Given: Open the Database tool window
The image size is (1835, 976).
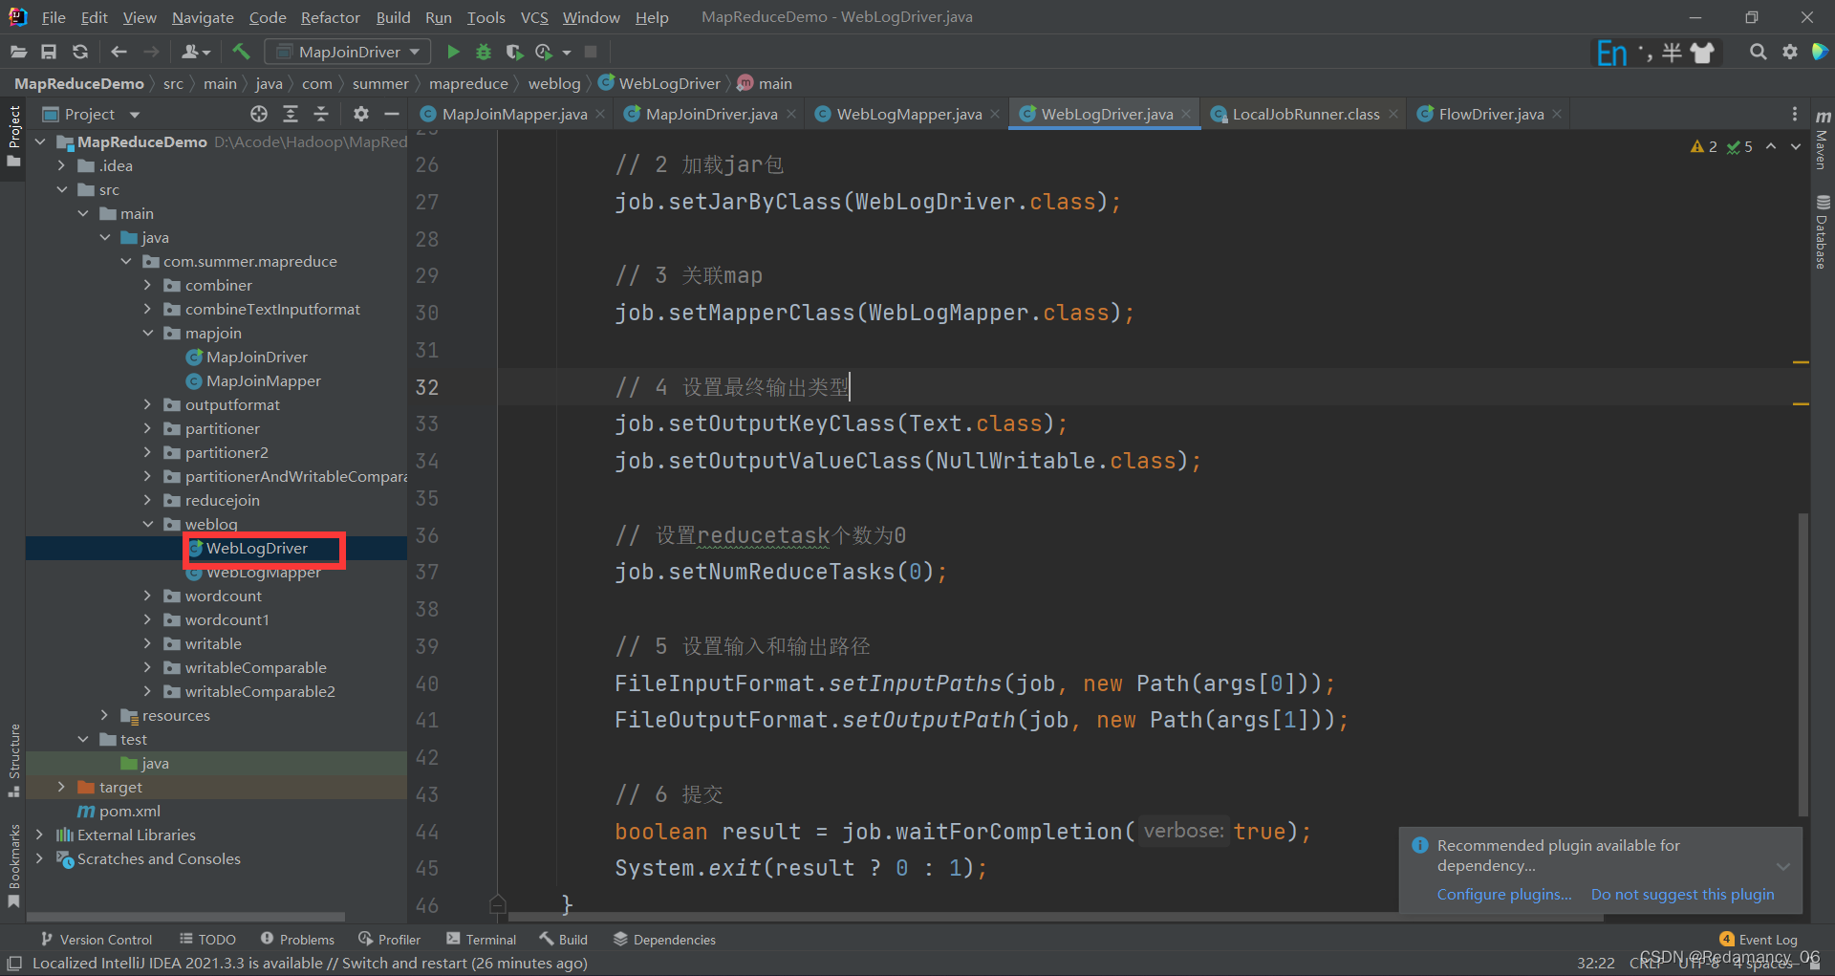Looking at the screenshot, I should coord(1822,232).
